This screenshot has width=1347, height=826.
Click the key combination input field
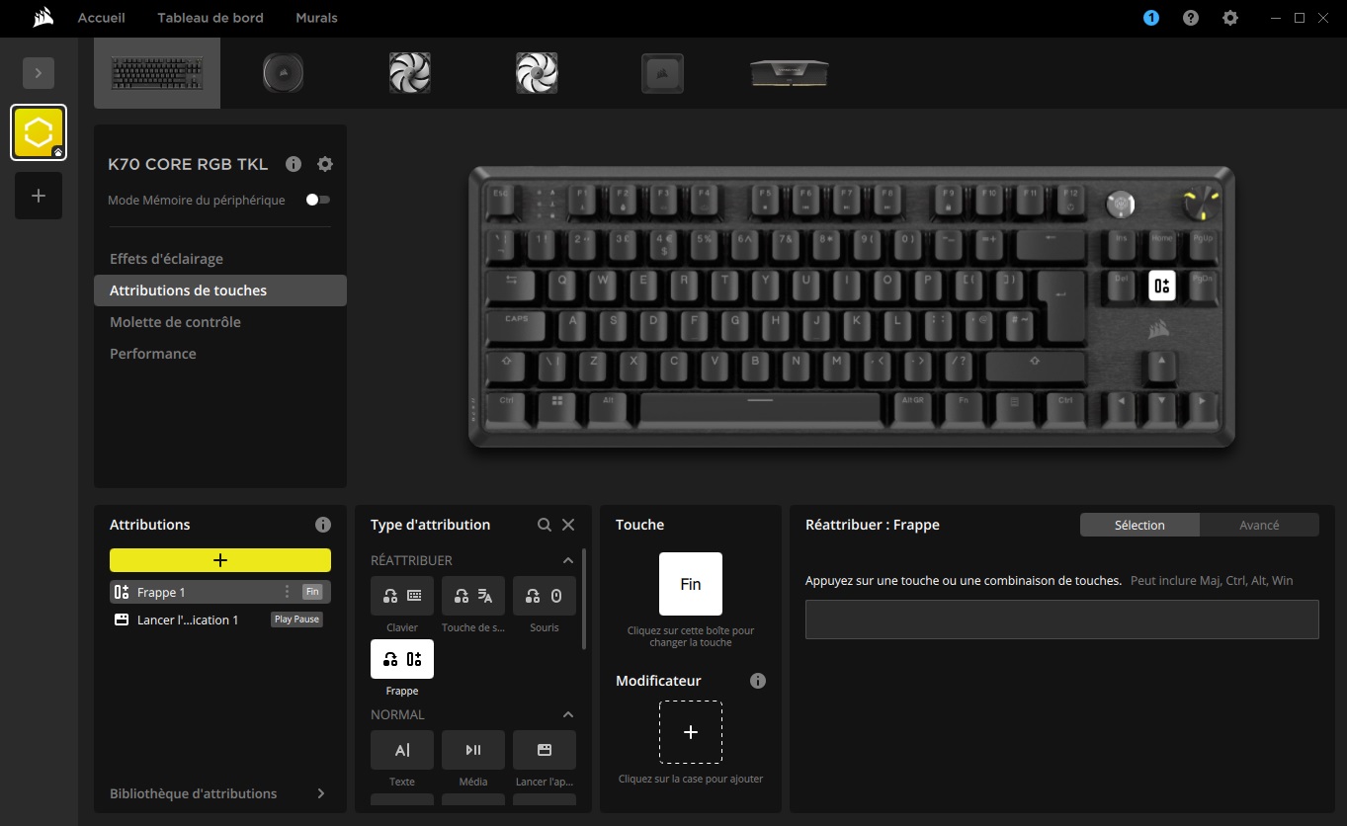pos(1061,619)
